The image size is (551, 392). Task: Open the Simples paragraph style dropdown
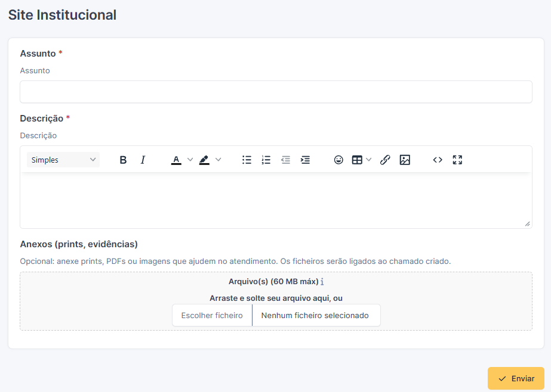63,160
